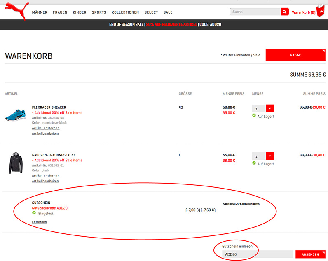328x261 pixels.
Task: Remove the ADD20 voucher via Entfernen
Action: tap(39, 222)
